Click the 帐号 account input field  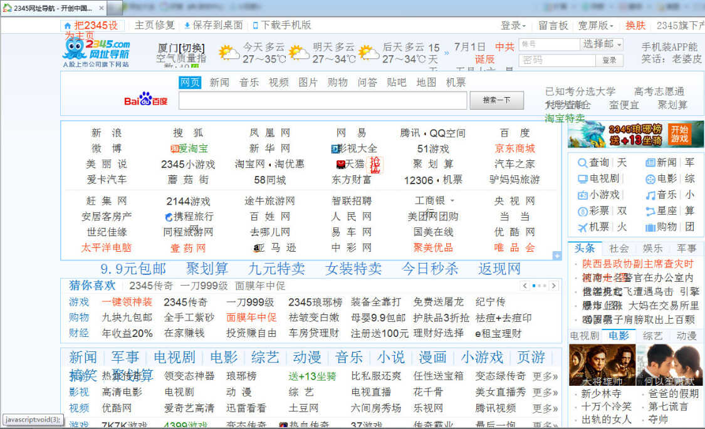point(549,44)
